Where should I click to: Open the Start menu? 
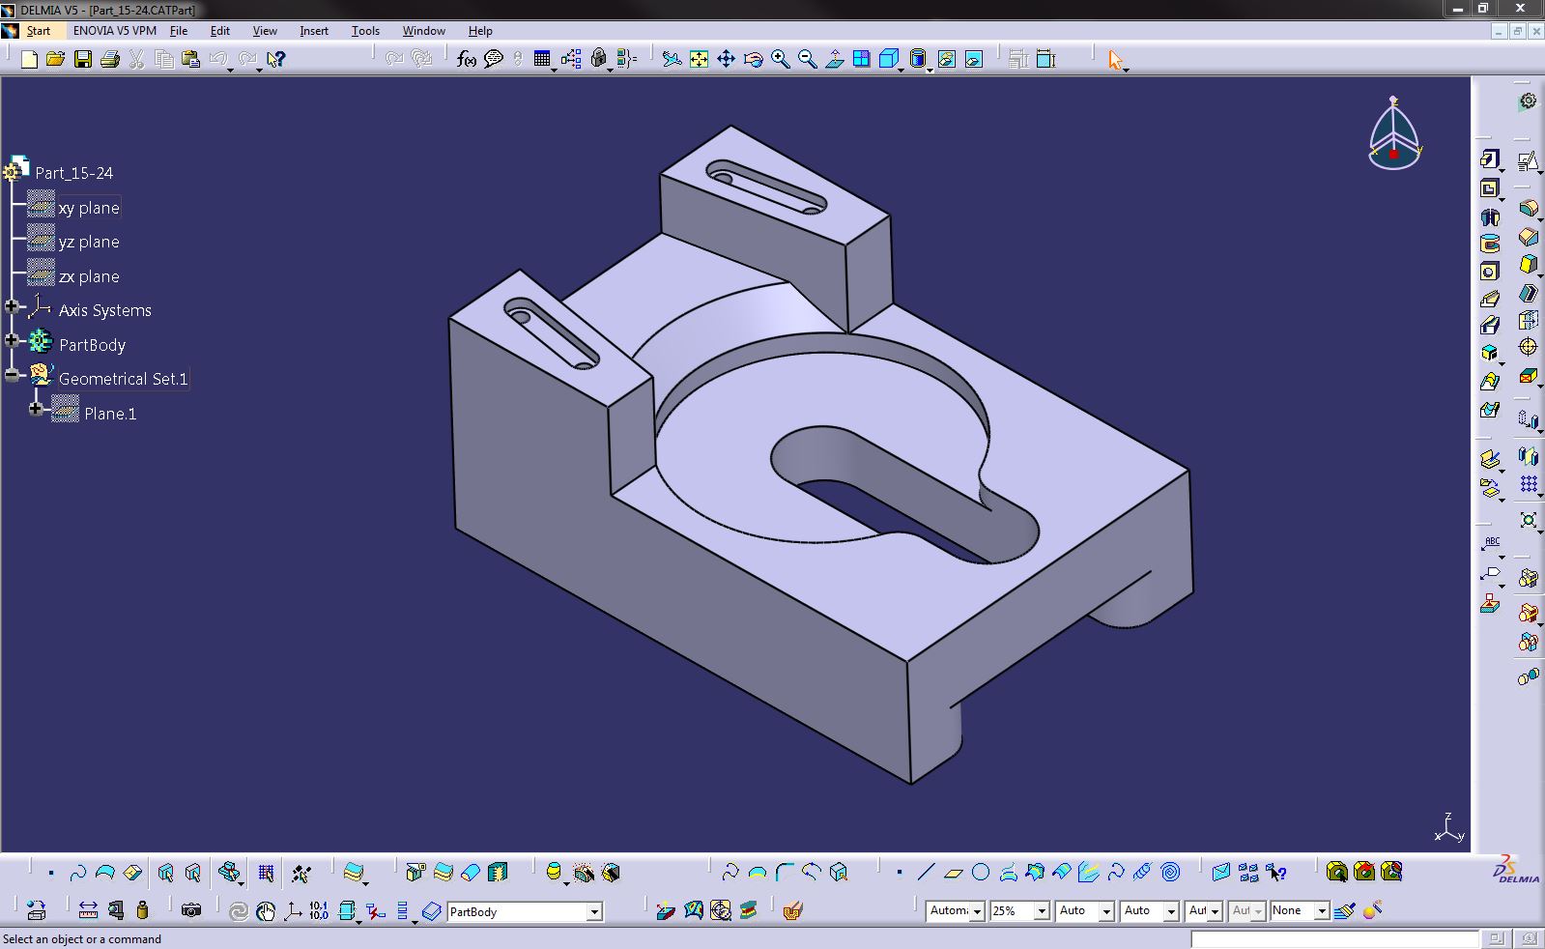[38, 31]
